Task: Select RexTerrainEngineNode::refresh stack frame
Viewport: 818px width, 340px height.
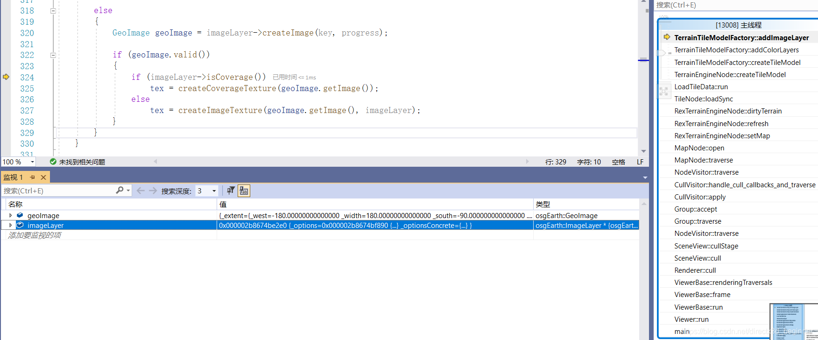Action: pyautogui.click(x=721, y=124)
